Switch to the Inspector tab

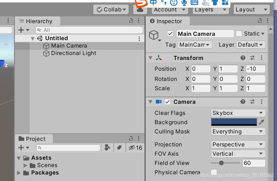[168, 21]
